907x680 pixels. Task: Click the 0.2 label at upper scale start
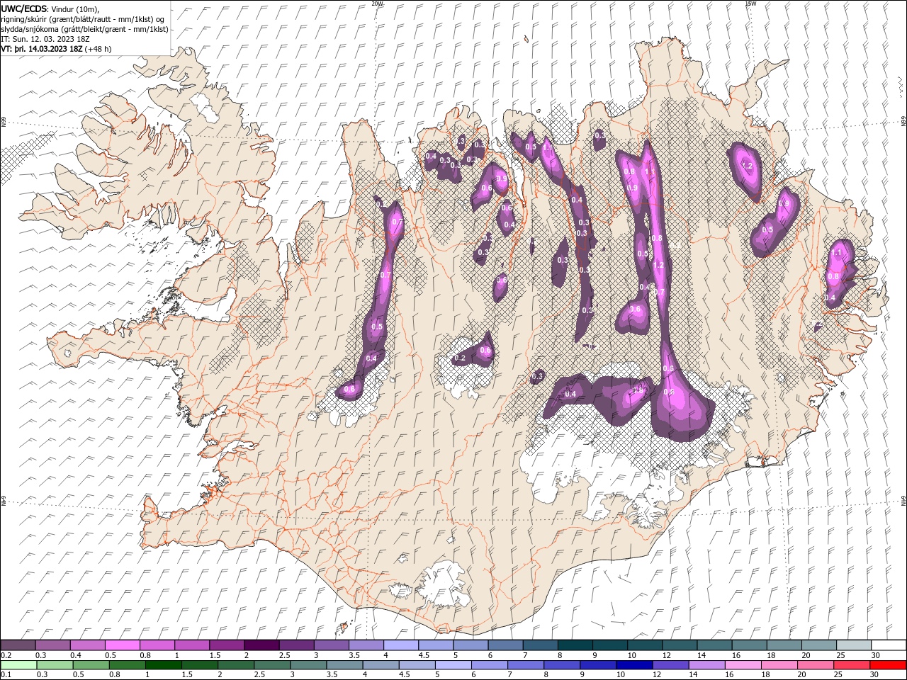click(x=6, y=655)
